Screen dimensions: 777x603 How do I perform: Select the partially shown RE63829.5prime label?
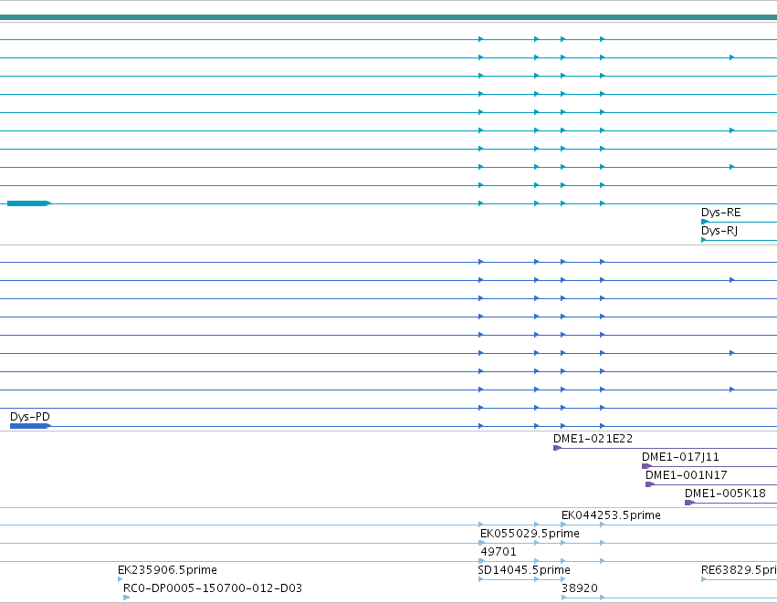click(739, 570)
